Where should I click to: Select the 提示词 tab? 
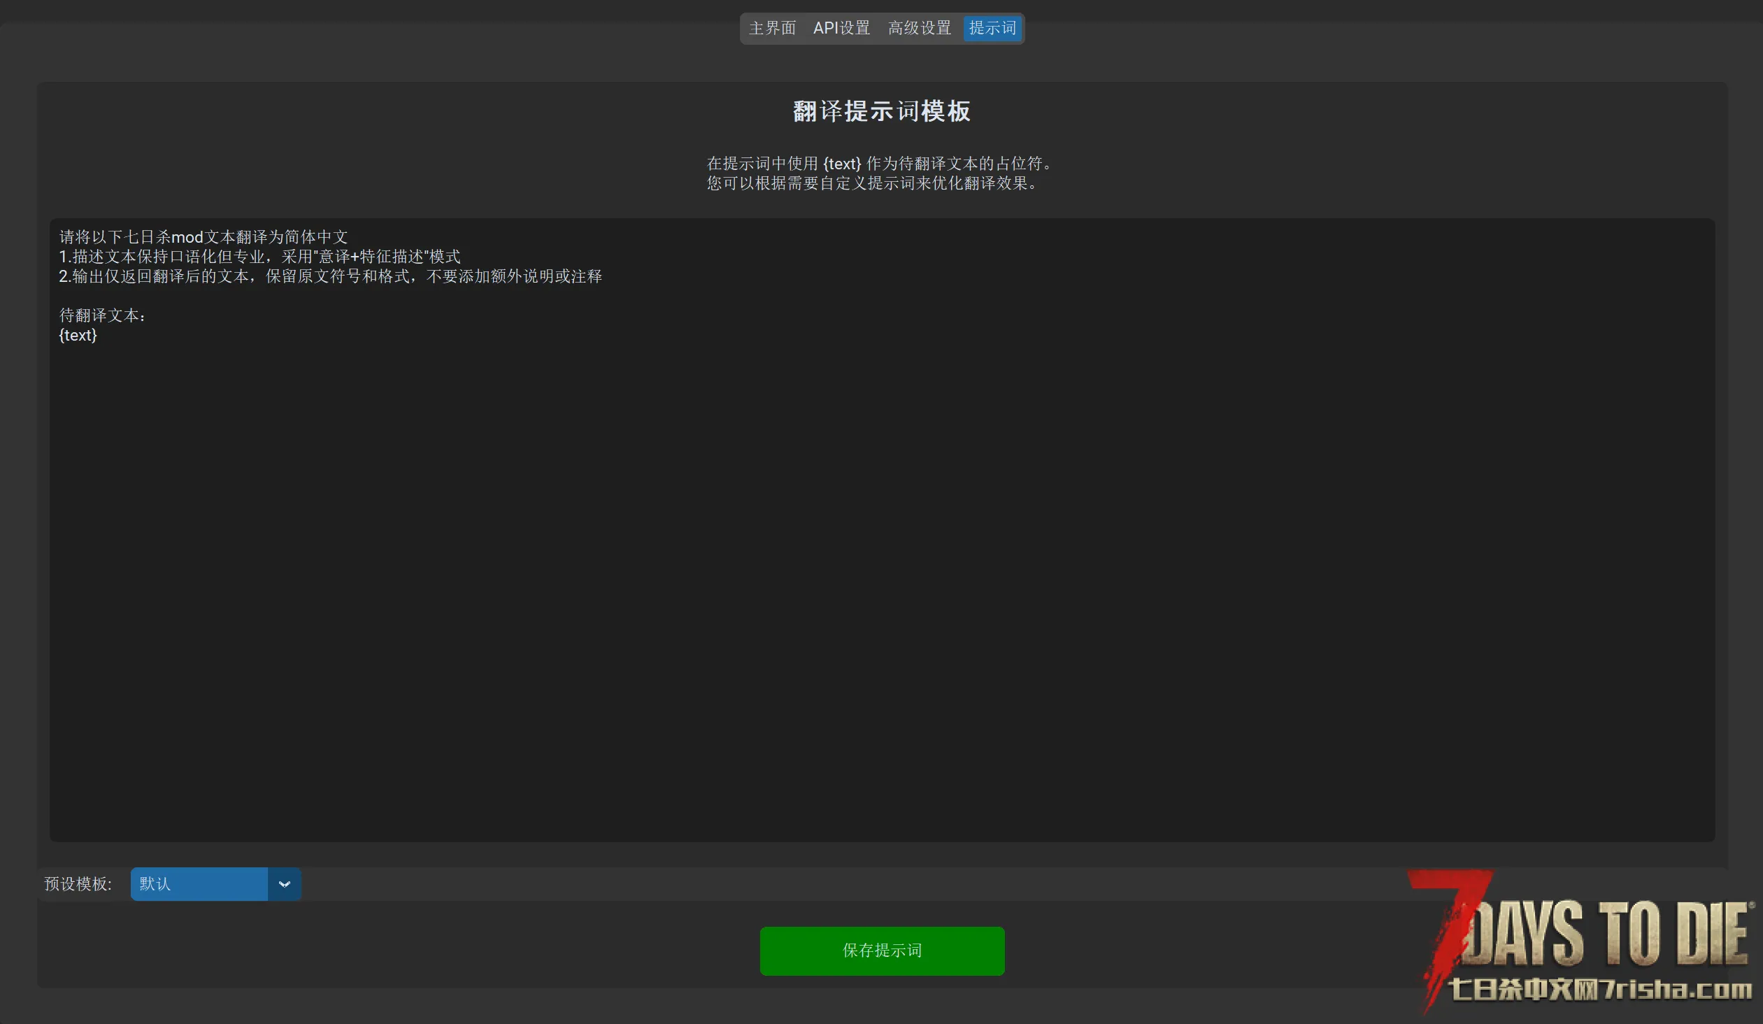pos(992,28)
